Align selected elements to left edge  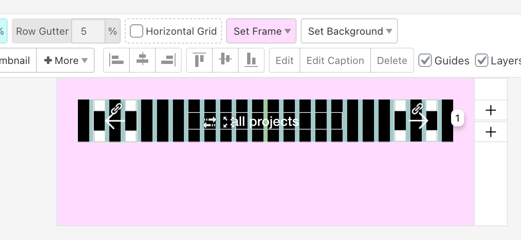pos(116,61)
